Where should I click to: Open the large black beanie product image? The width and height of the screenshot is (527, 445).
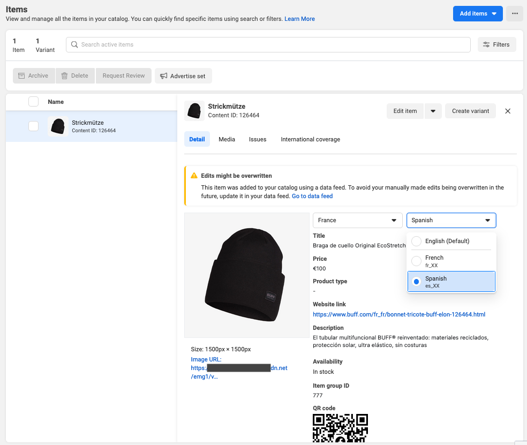247,275
